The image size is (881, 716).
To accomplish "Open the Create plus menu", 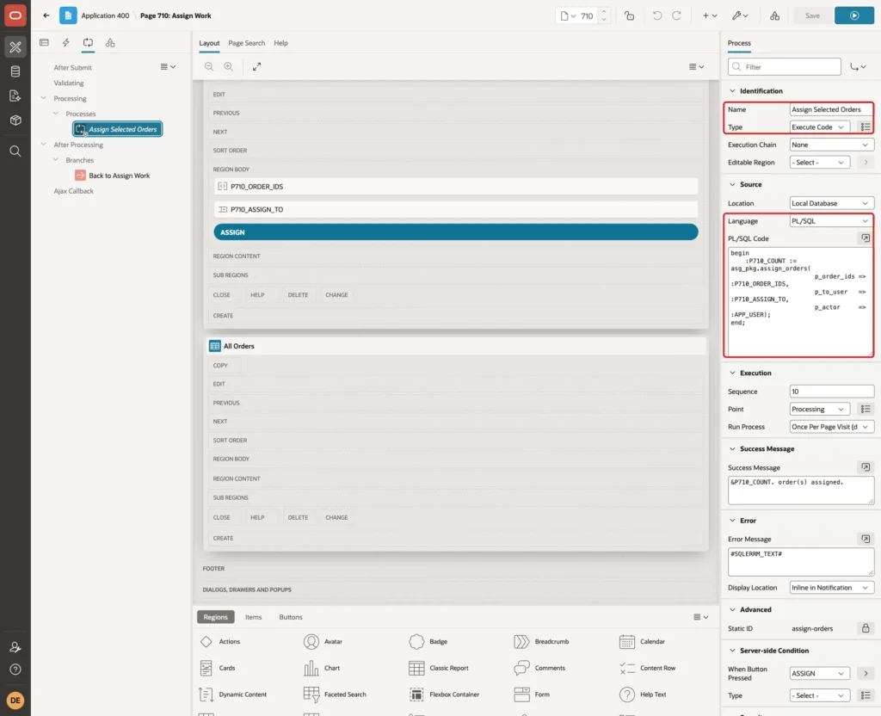I will [x=710, y=15].
